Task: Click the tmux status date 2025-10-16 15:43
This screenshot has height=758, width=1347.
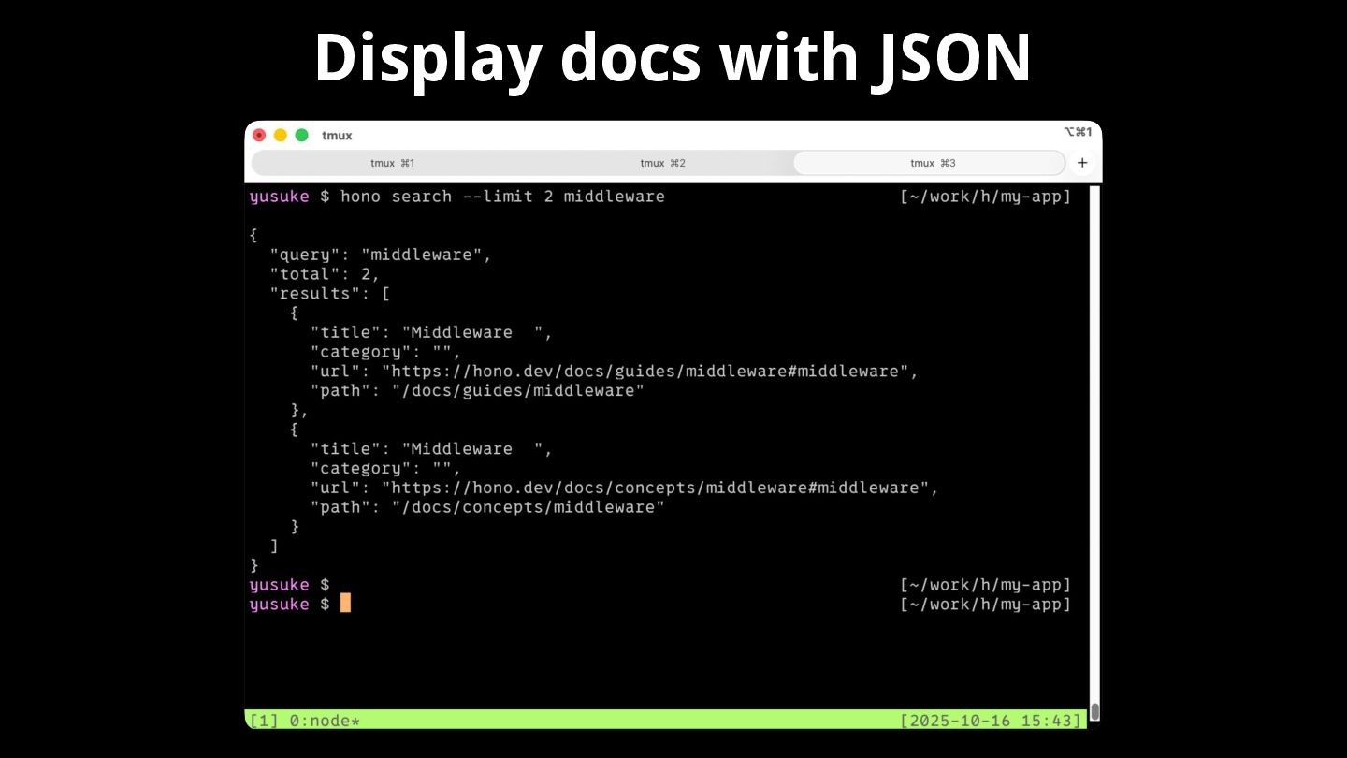Action: coord(992,721)
